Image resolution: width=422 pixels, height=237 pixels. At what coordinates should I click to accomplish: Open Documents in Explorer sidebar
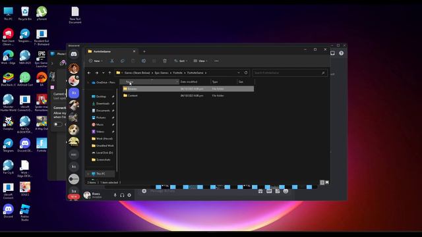103,111
